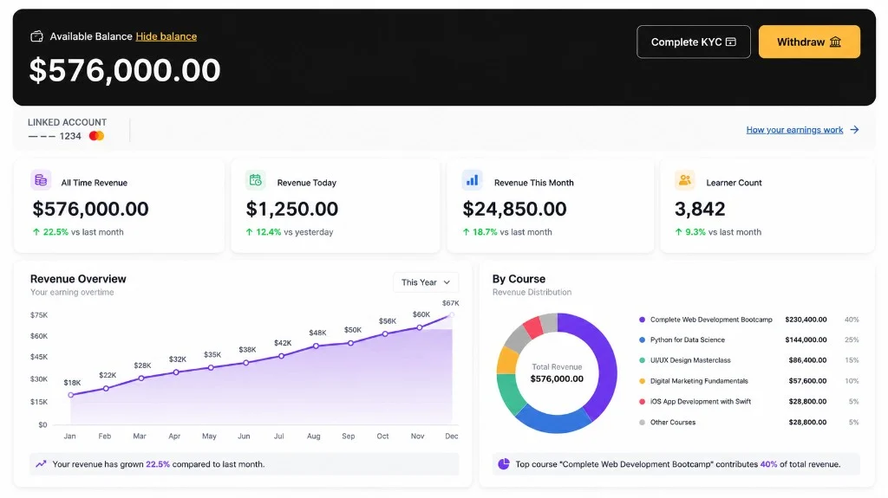Viewport: 888px width, 498px height.
Task: Click the Complete KYC button
Action: tap(694, 42)
